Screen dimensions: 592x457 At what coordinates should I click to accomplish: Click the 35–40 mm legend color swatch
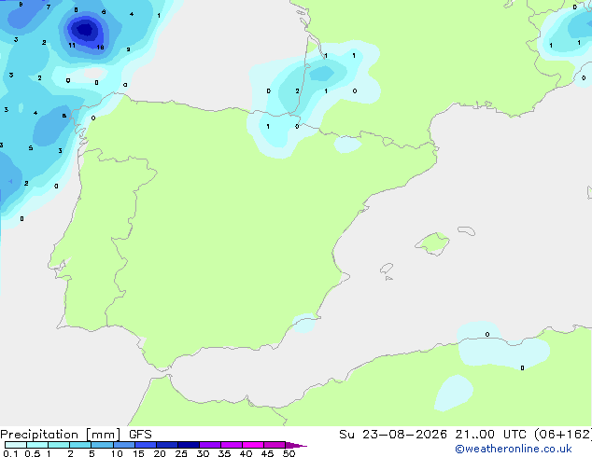(x=232, y=445)
